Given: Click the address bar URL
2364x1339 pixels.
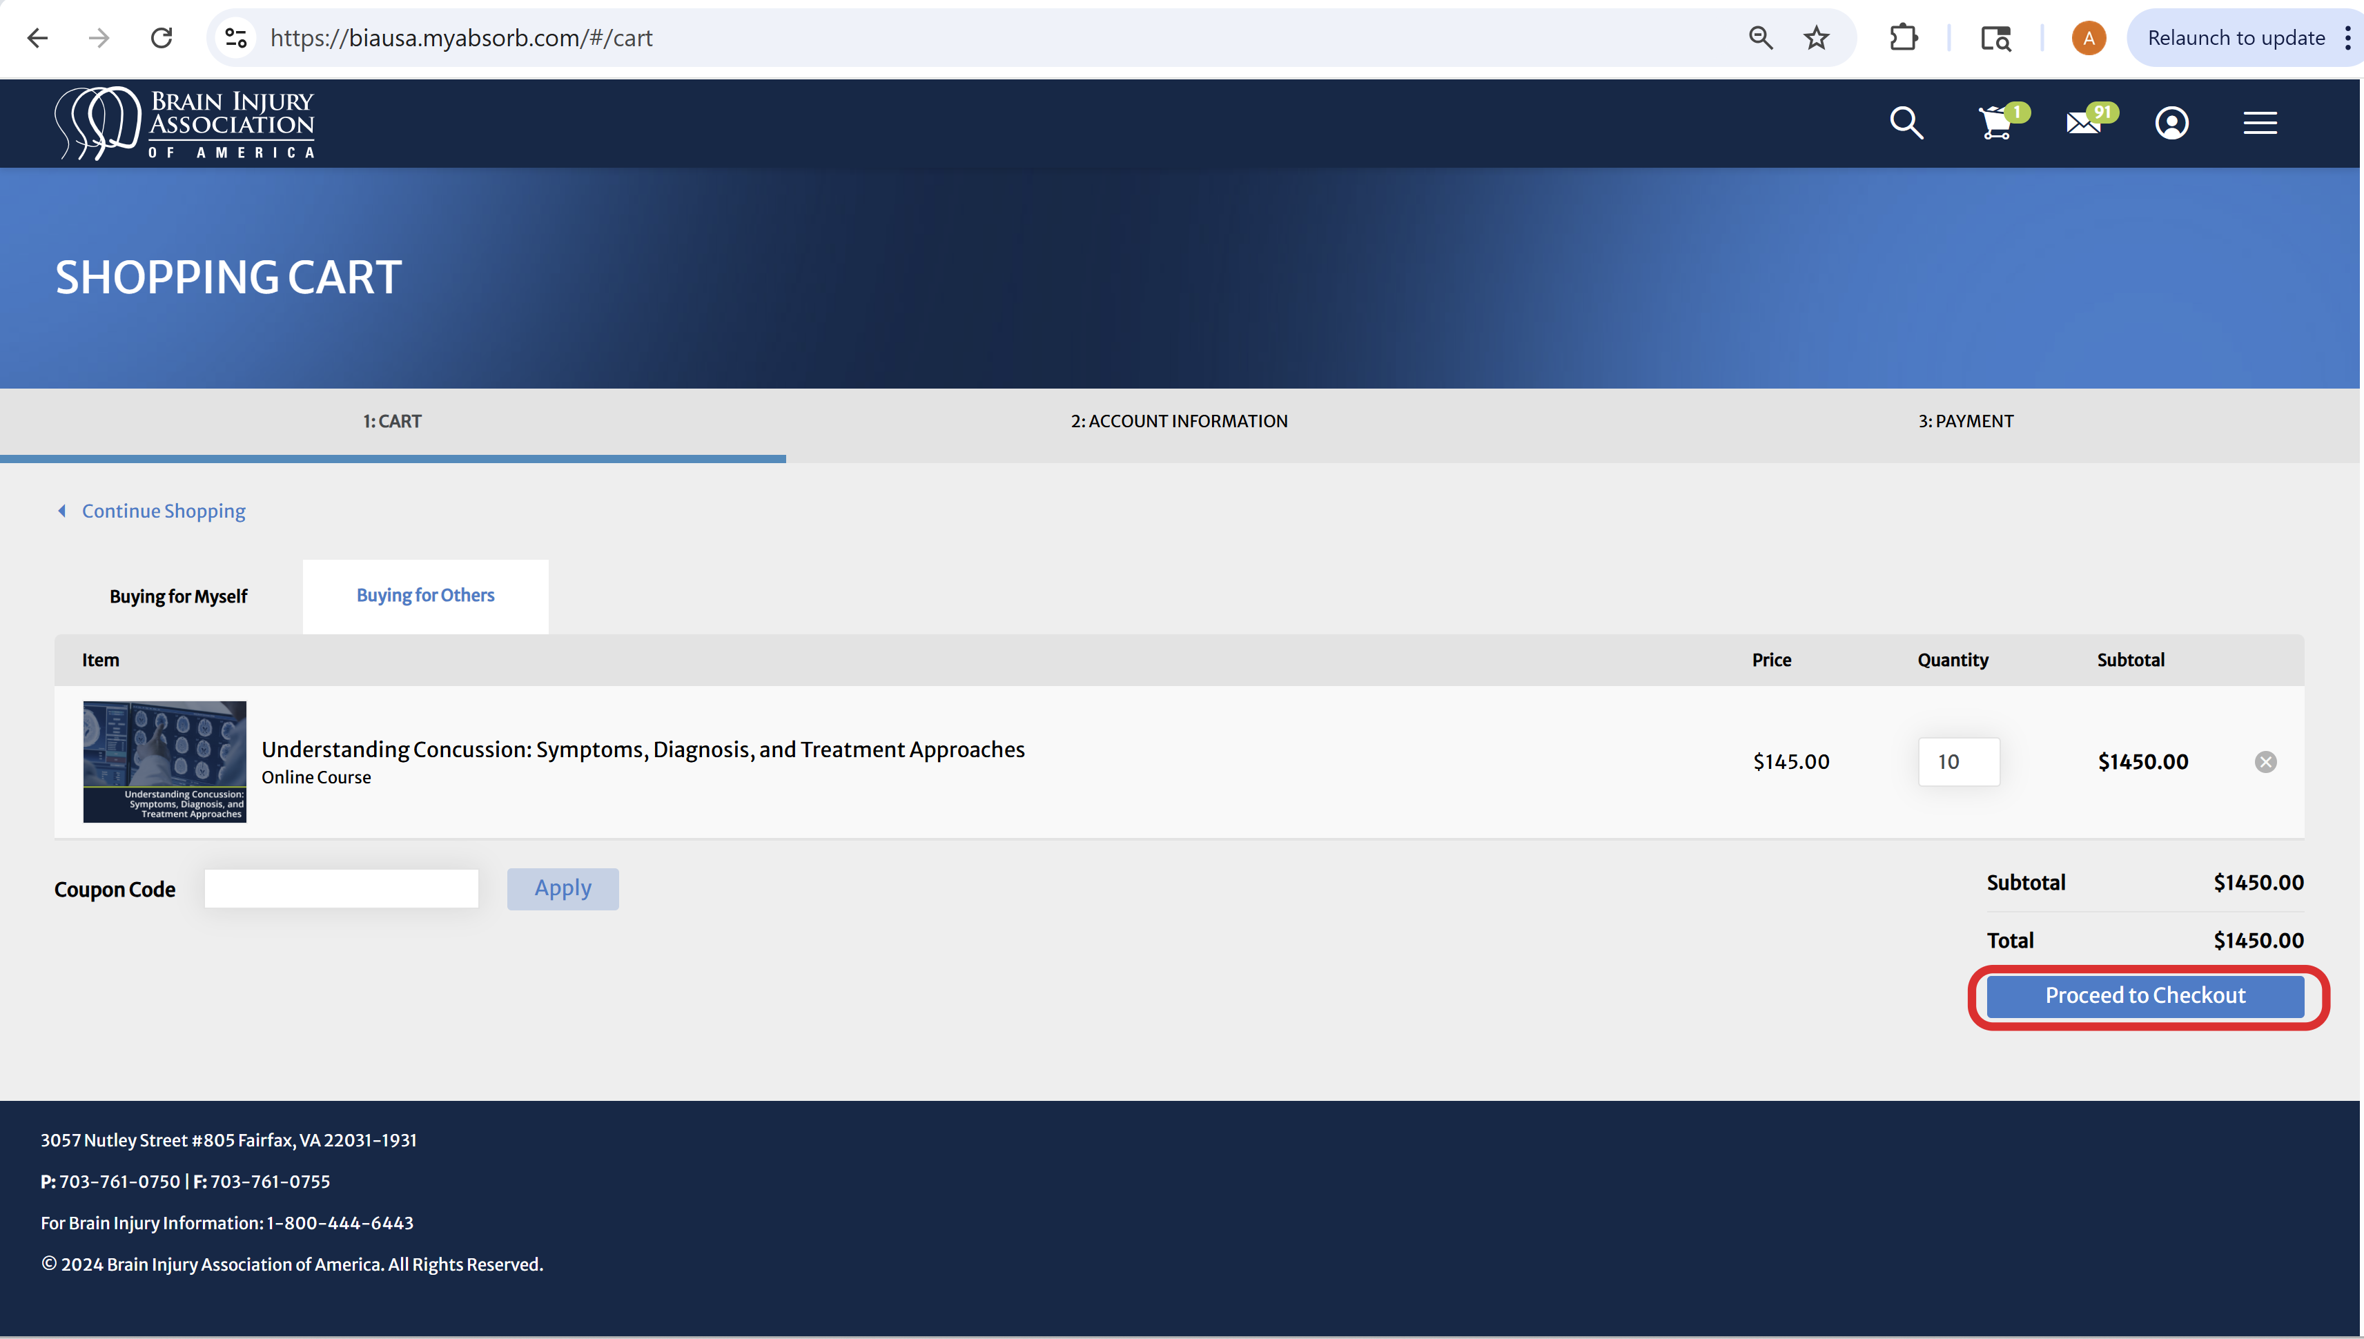Looking at the screenshot, I should pos(460,38).
